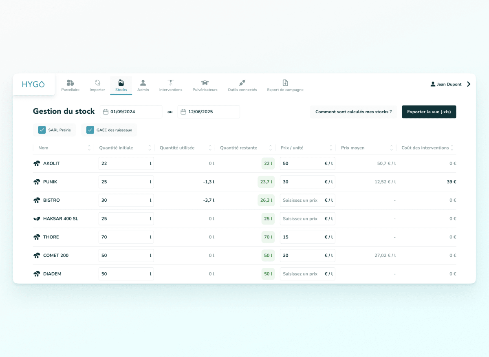Edit THORE price per unit field

[x=307, y=237]
